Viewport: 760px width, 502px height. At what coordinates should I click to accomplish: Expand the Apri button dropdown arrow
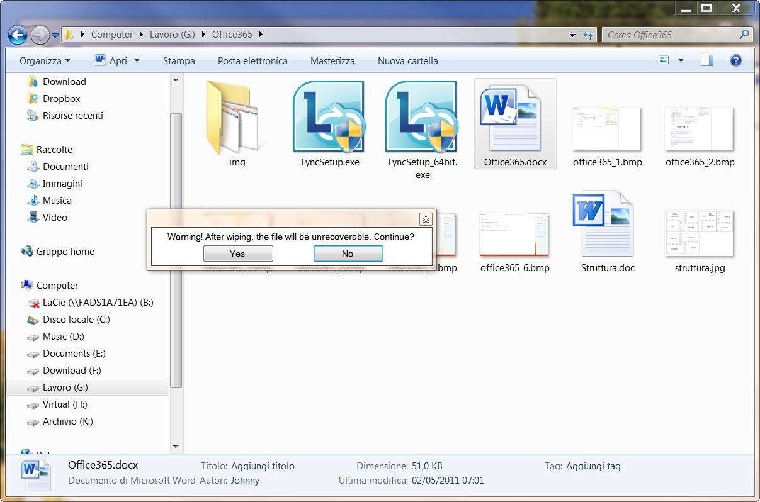137,61
